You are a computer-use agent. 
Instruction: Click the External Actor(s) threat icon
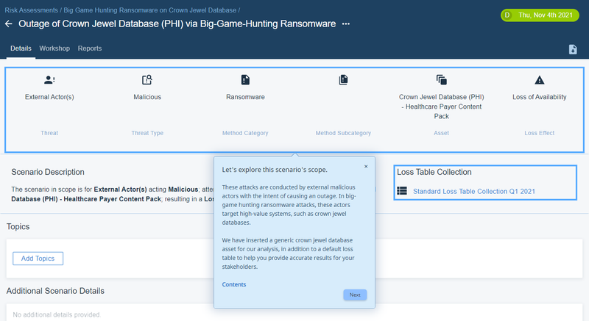click(49, 80)
